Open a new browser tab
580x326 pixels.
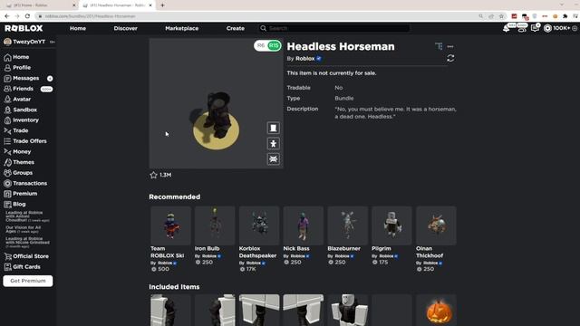[162, 5]
